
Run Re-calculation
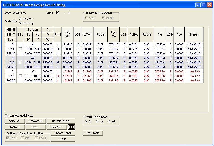pyautogui.click(x=61, y=121)
